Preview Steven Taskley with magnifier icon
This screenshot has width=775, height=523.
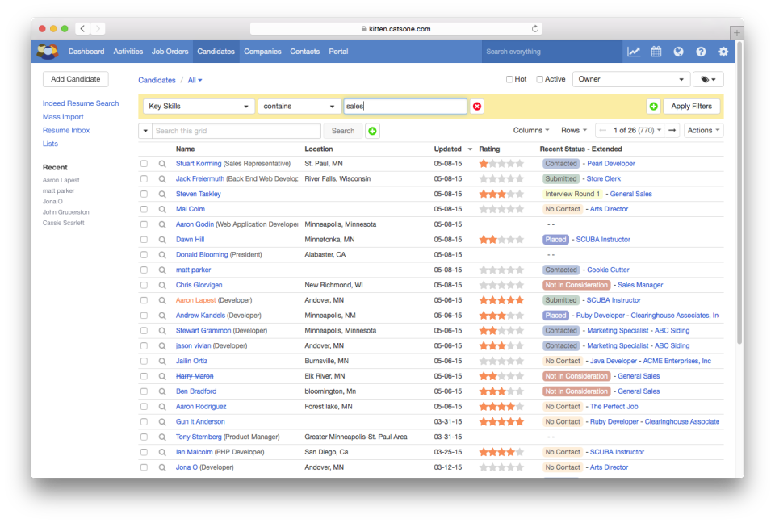point(162,195)
